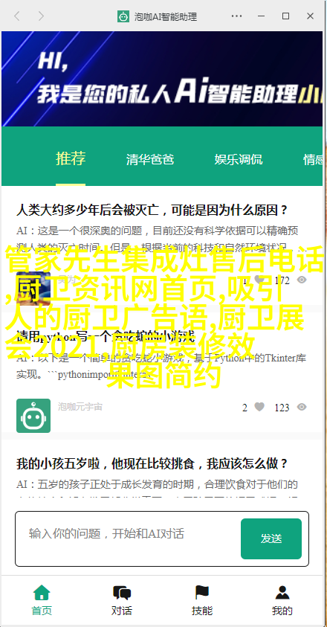
Task: Go forward with the right arrow
Action: (41, 16)
